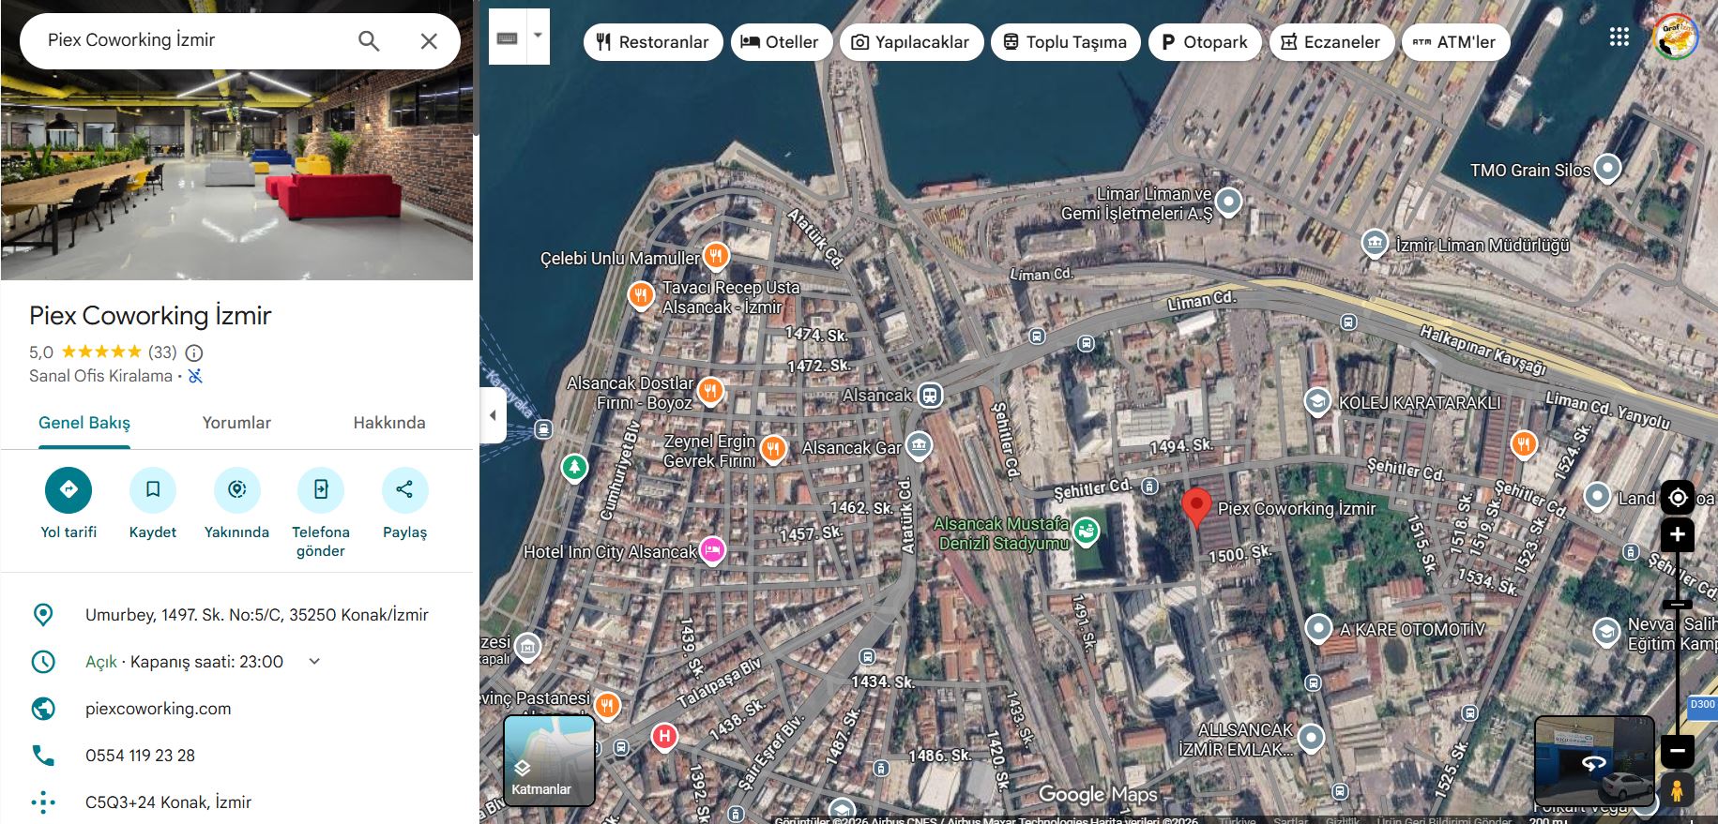Open the Yorumlar tab
The width and height of the screenshot is (1718, 824).
tap(236, 423)
